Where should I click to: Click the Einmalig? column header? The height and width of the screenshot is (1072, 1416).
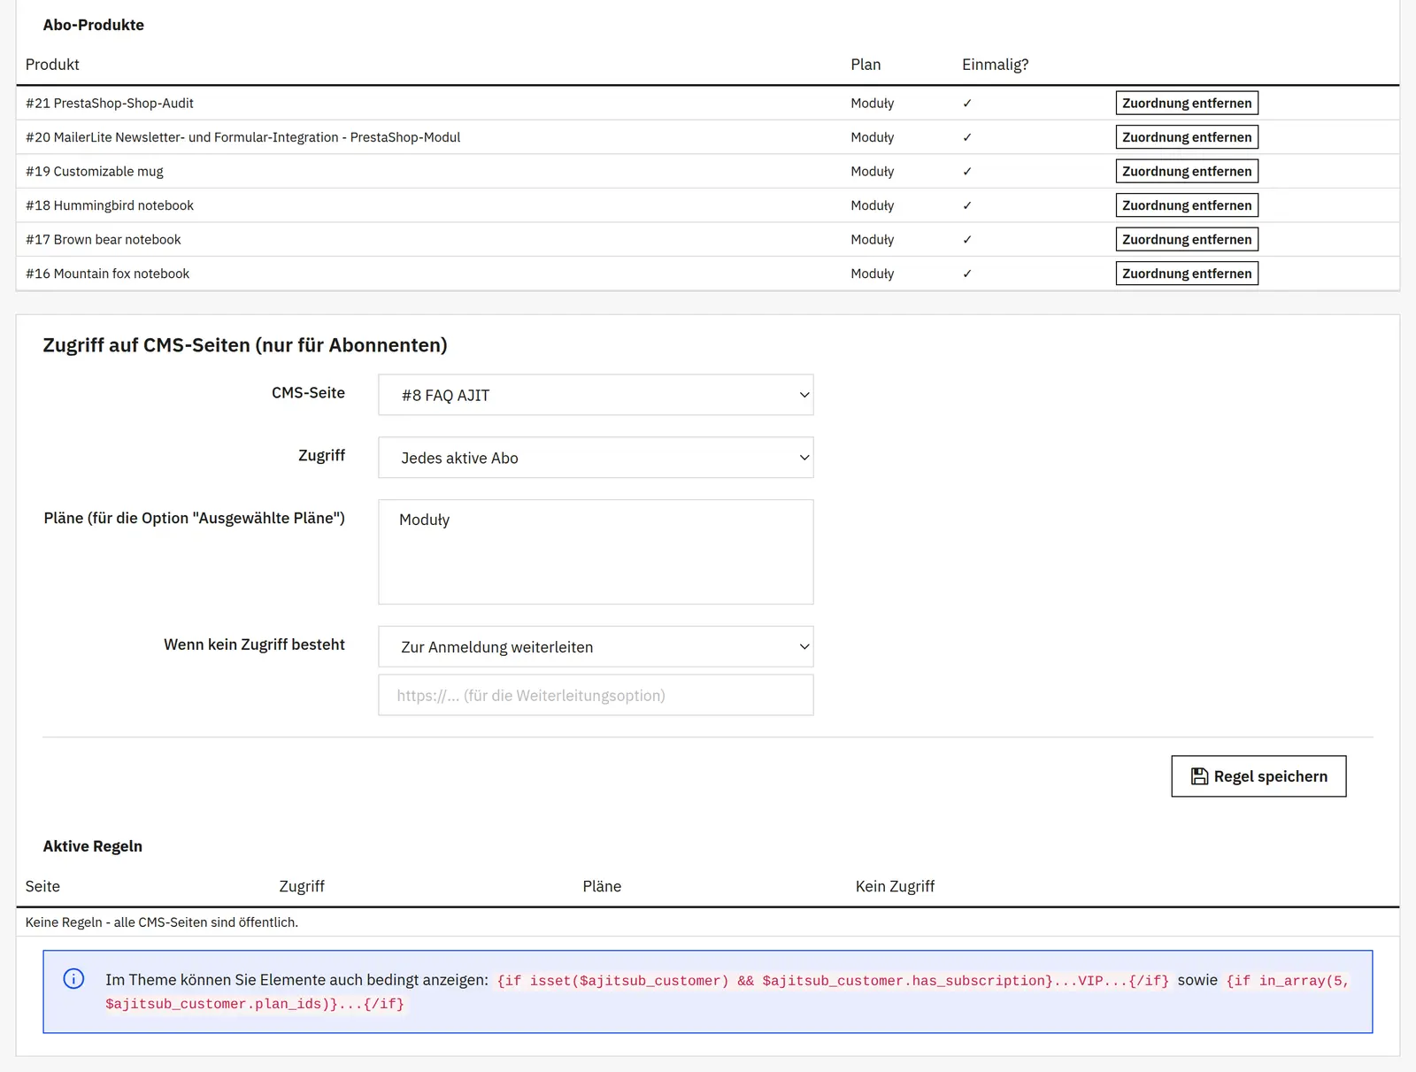[996, 65]
